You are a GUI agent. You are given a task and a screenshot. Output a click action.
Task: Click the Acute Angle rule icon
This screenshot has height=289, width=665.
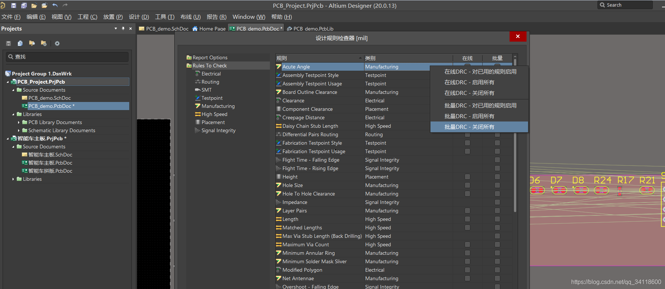pyautogui.click(x=279, y=67)
